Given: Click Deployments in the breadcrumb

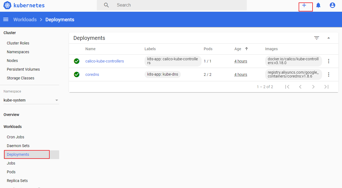Looking at the screenshot, I should coord(60,20).
